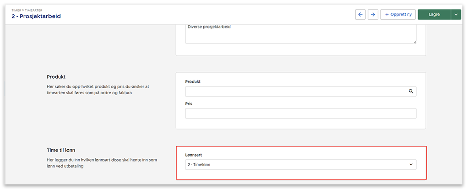
Task: Click the Time til lønn description text
Action: [x=101, y=163]
